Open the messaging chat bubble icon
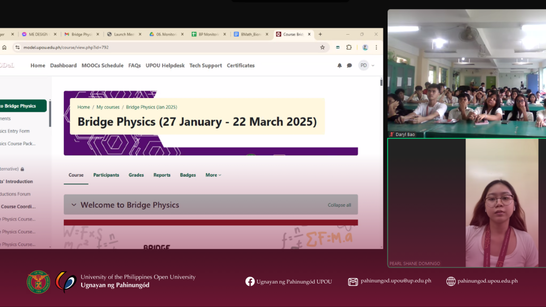The width and height of the screenshot is (546, 307). (349, 66)
